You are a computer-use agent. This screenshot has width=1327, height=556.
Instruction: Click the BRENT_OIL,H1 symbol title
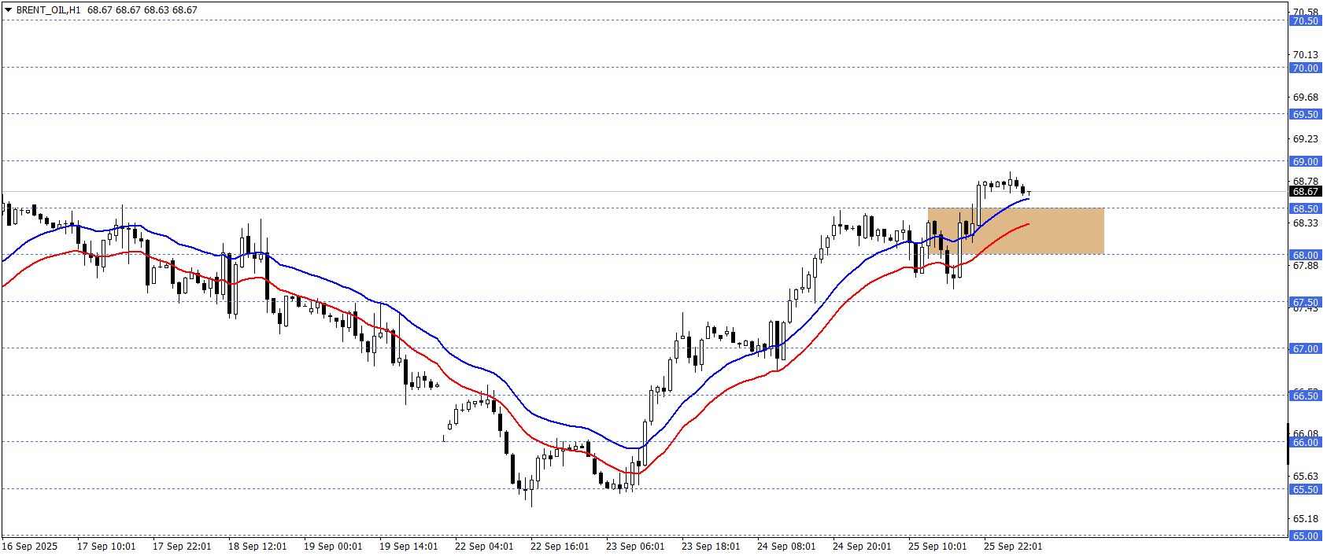click(48, 10)
